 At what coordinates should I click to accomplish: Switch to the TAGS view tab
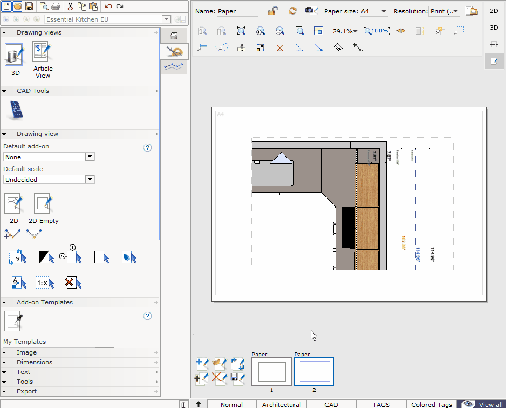pos(381,404)
